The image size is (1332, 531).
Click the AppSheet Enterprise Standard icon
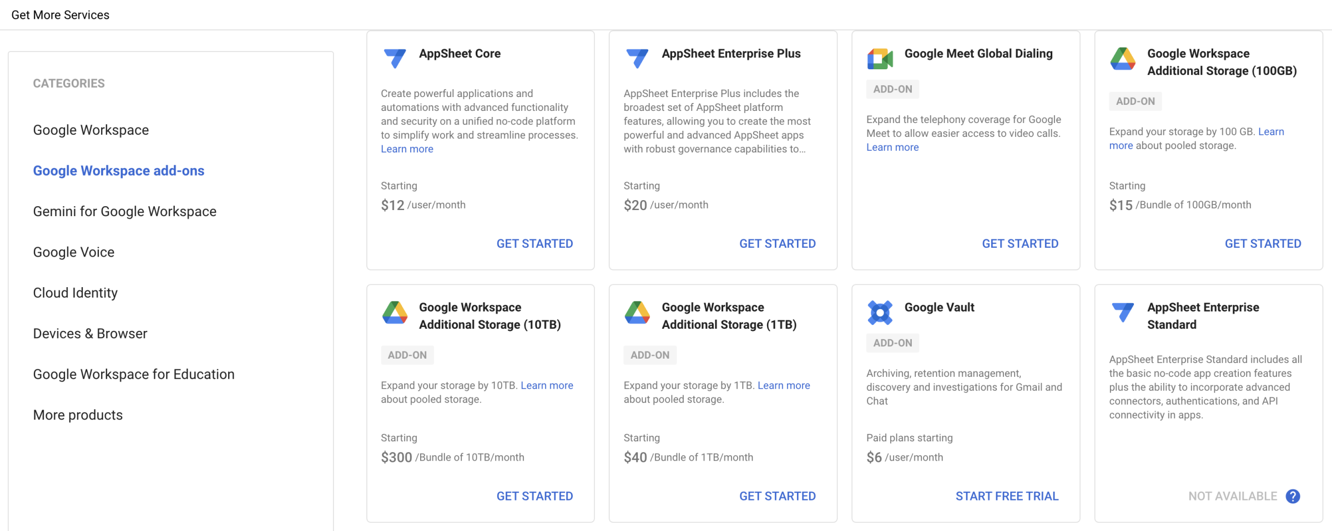[x=1123, y=312]
